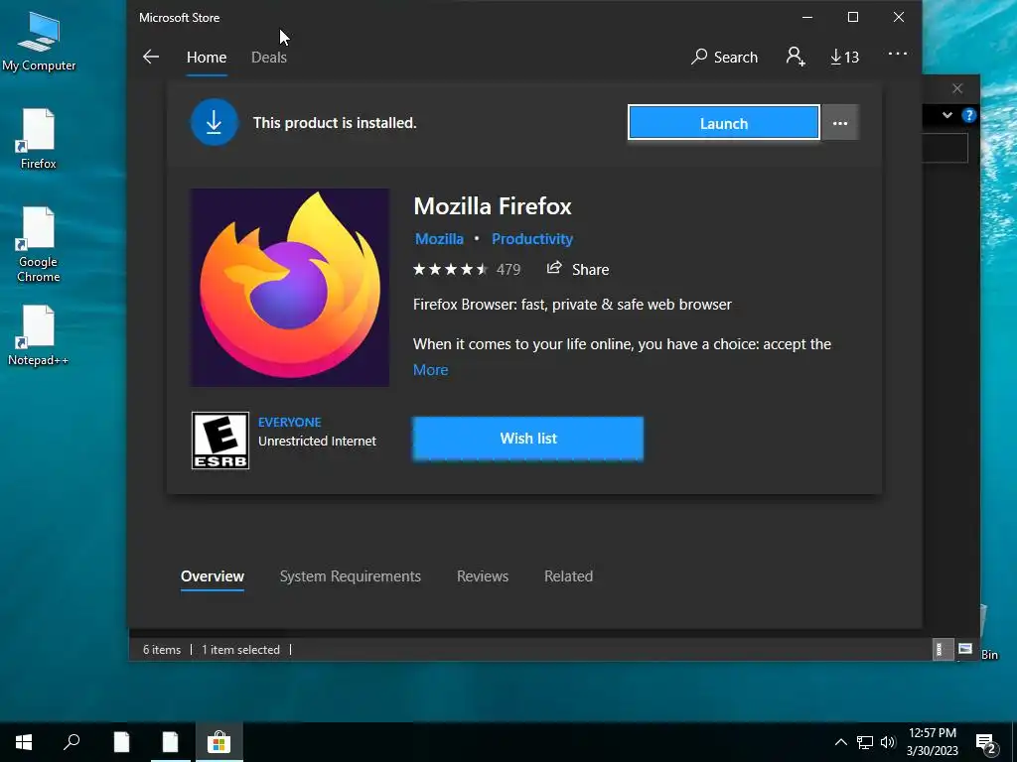
Task: Switch to the Home tab
Action: [207, 57]
